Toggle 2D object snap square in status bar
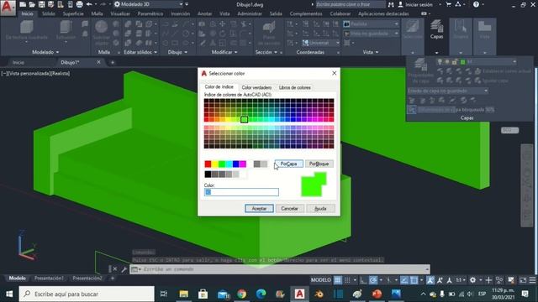This screenshot has height=302, width=538. (414, 280)
